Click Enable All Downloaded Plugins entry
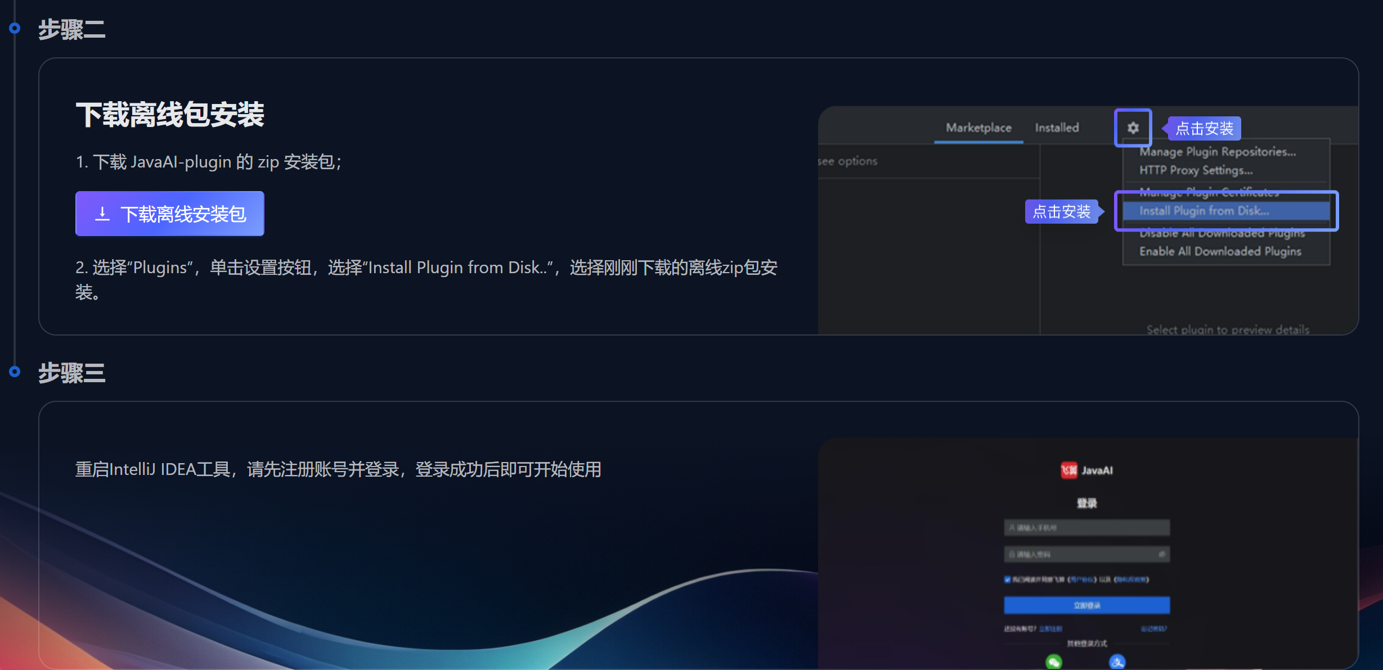Screen dimensions: 1383x670 1220,251
